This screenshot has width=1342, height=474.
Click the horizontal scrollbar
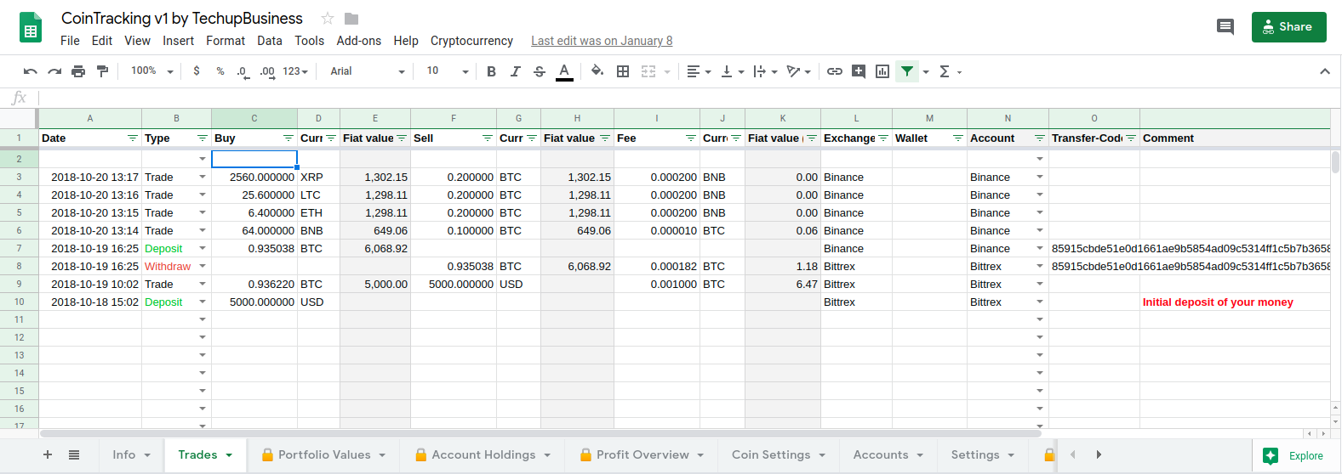pos(540,433)
